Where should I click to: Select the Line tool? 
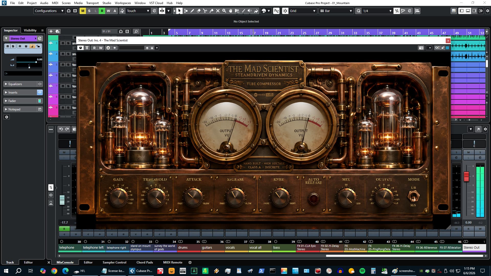243,11
